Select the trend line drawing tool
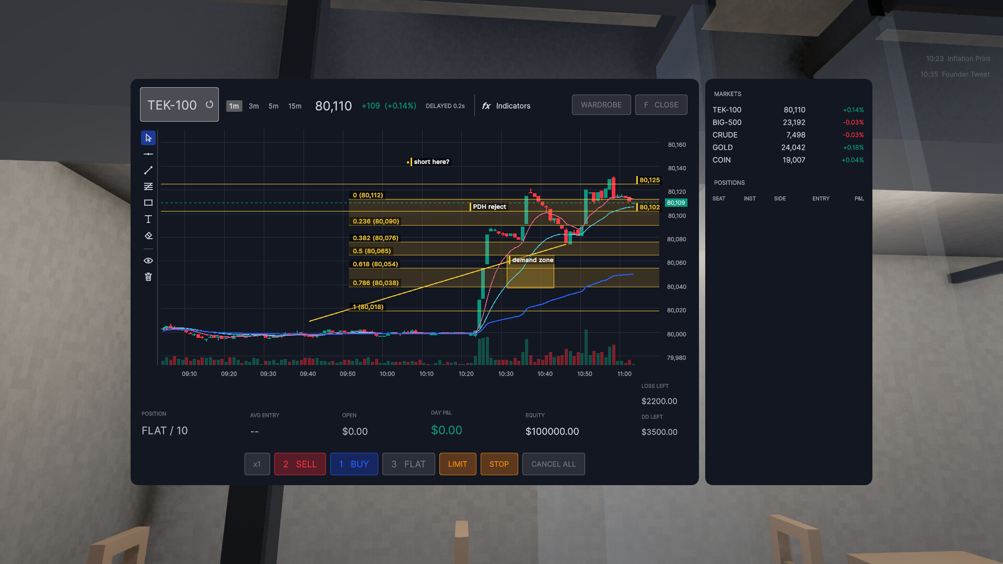Screen dimensions: 1003x564 [x=148, y=170]
